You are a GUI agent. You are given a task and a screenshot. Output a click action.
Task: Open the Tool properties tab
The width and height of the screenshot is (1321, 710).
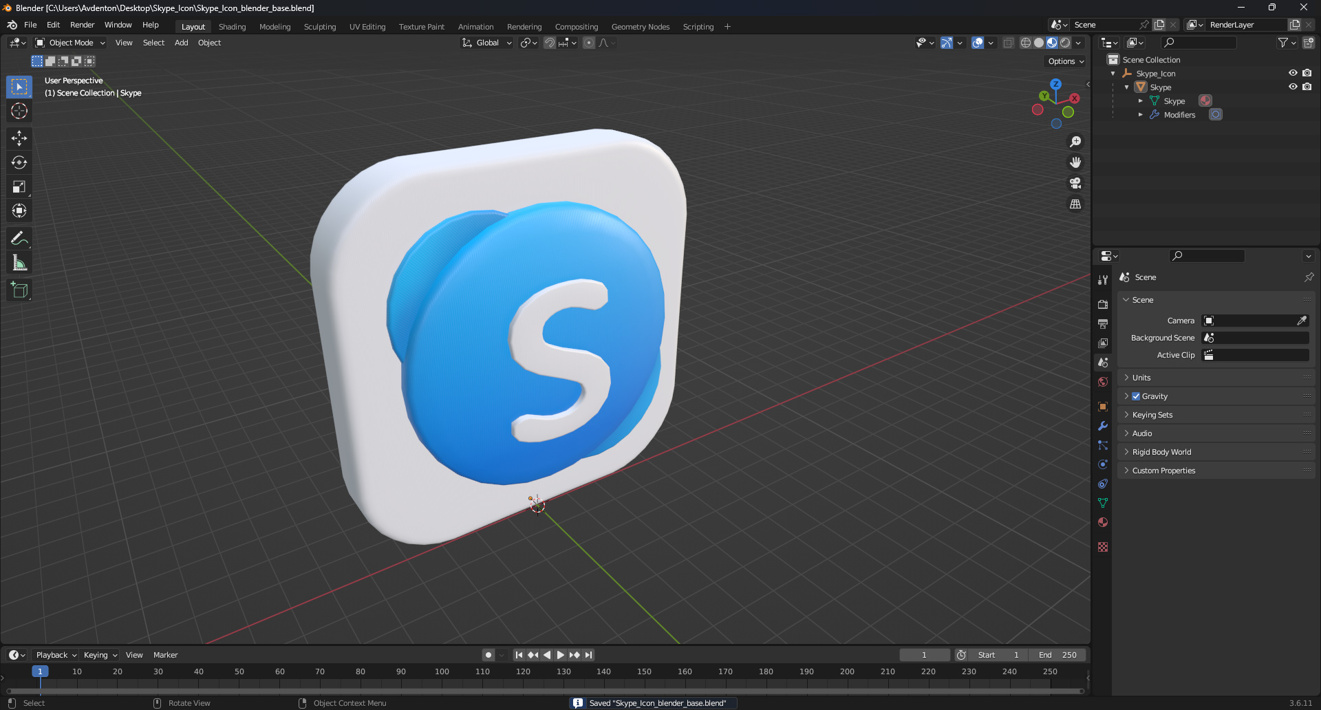1103,280
